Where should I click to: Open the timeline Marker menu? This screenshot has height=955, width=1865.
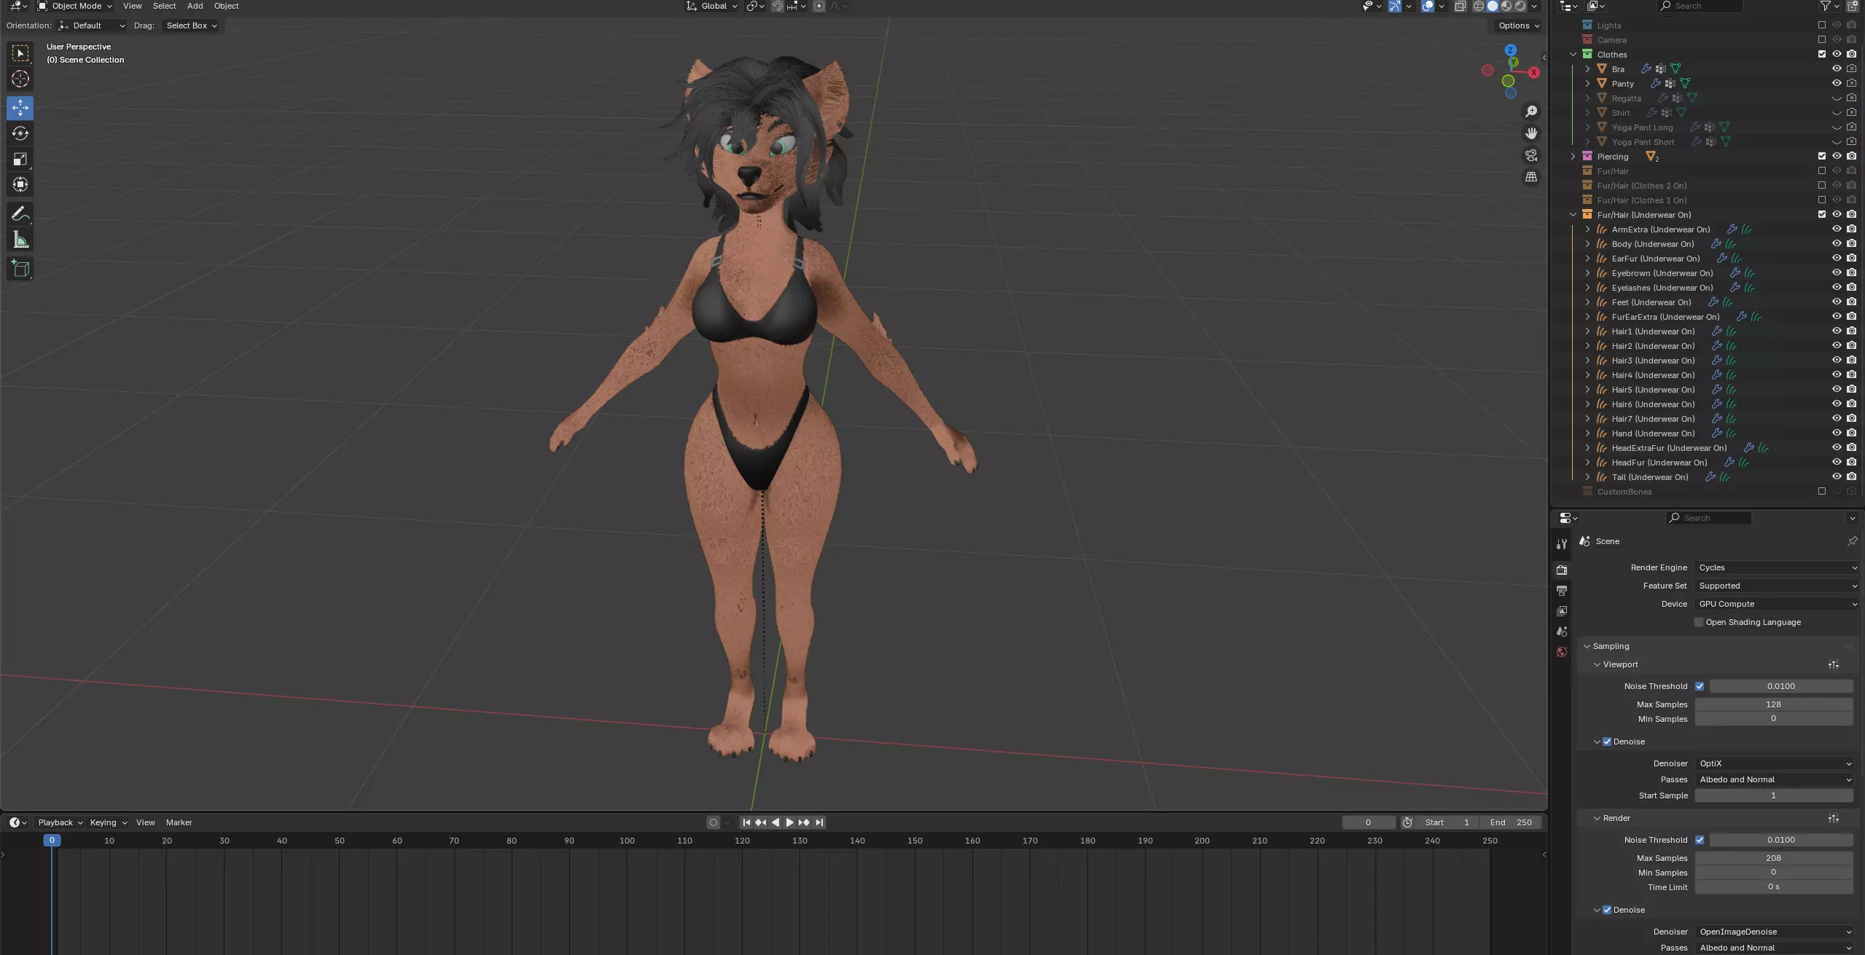(179, 822)
